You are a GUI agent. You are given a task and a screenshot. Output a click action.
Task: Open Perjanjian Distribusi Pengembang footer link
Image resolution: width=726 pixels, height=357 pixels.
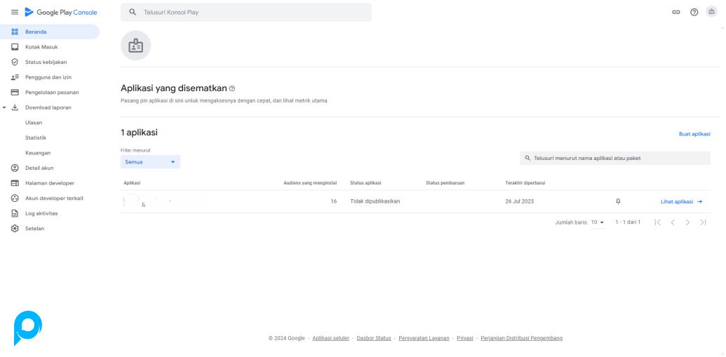click(x=522, y=338)
